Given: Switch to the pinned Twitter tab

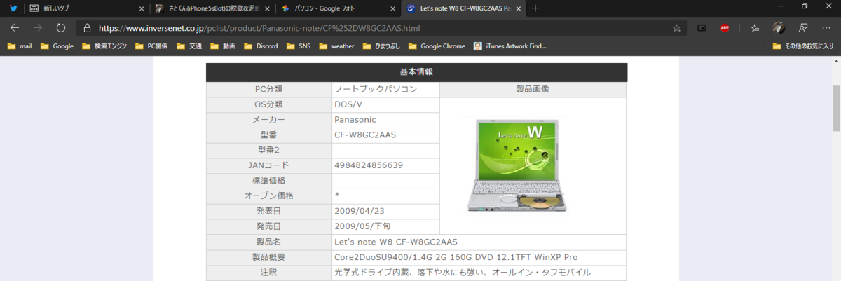Looking at the screenshot, I should tap(13, 8).
